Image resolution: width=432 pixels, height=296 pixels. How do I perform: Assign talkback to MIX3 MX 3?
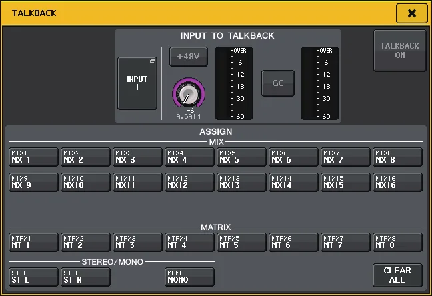pos(137,157)
